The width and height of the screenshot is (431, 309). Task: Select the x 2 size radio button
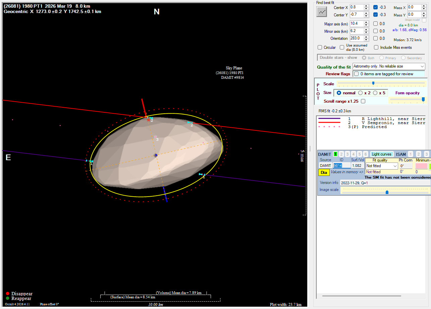coord(361,93)
